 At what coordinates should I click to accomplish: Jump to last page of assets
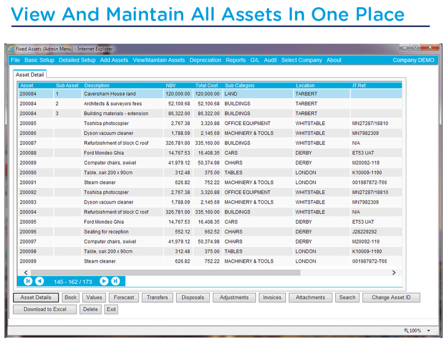116,281
